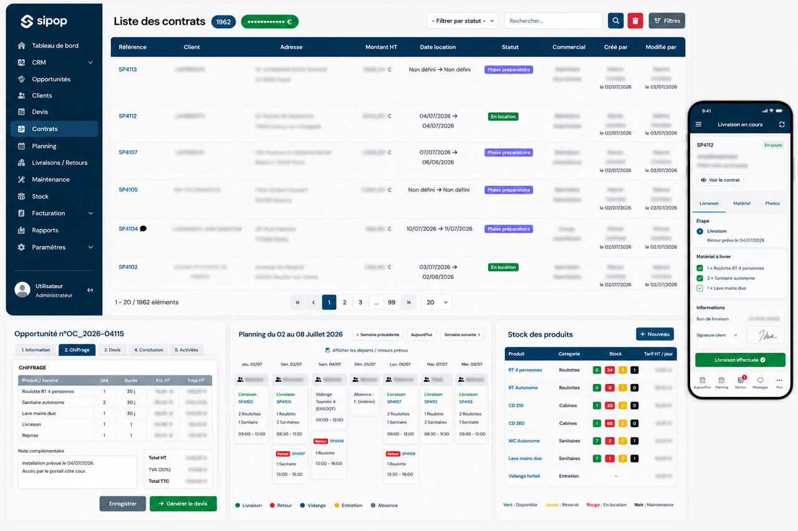Click the sidebar collapse arrows icon
Viewport: 798px width, 531px height.
point(90,290)
